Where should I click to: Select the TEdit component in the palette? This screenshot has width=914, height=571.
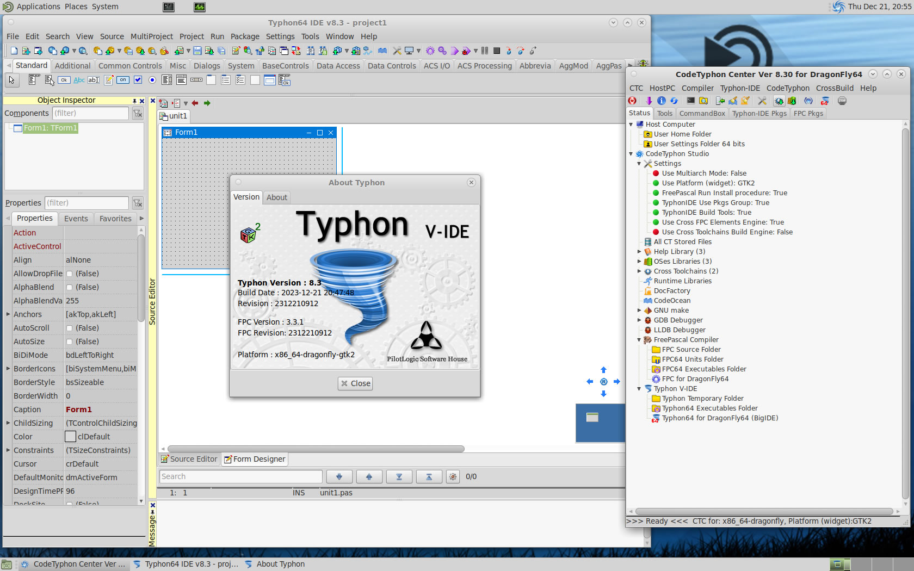click(x=94, y=80)
